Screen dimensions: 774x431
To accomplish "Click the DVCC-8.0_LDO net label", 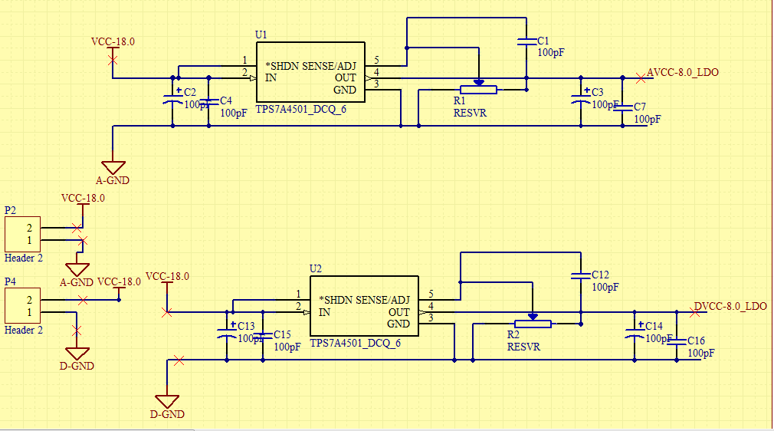I will 730,306.
